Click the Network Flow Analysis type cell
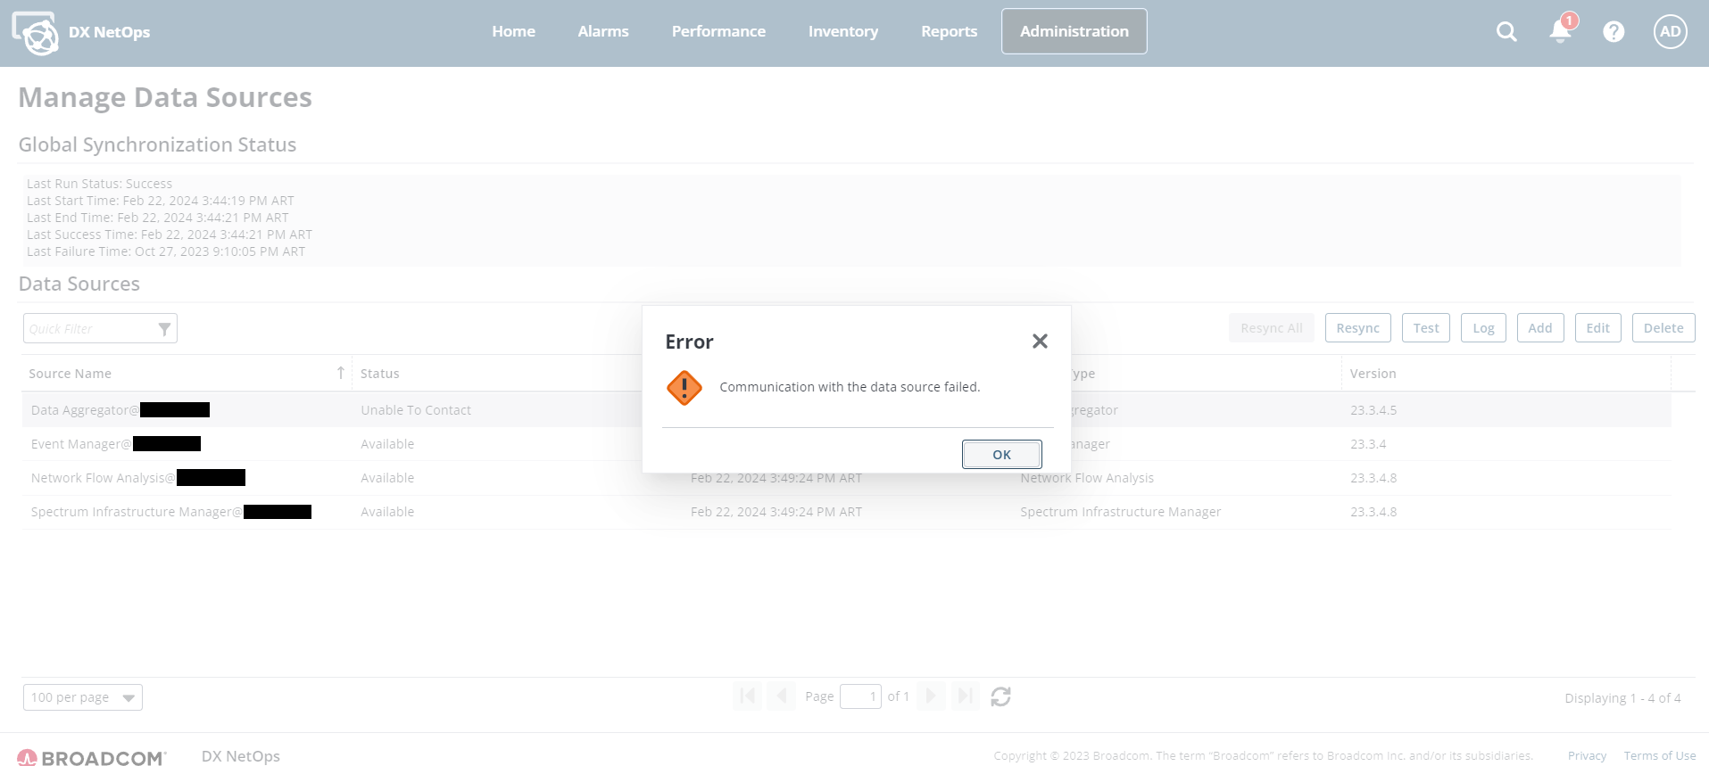This screenshot has height=766, width=1709. (1087, 478)
